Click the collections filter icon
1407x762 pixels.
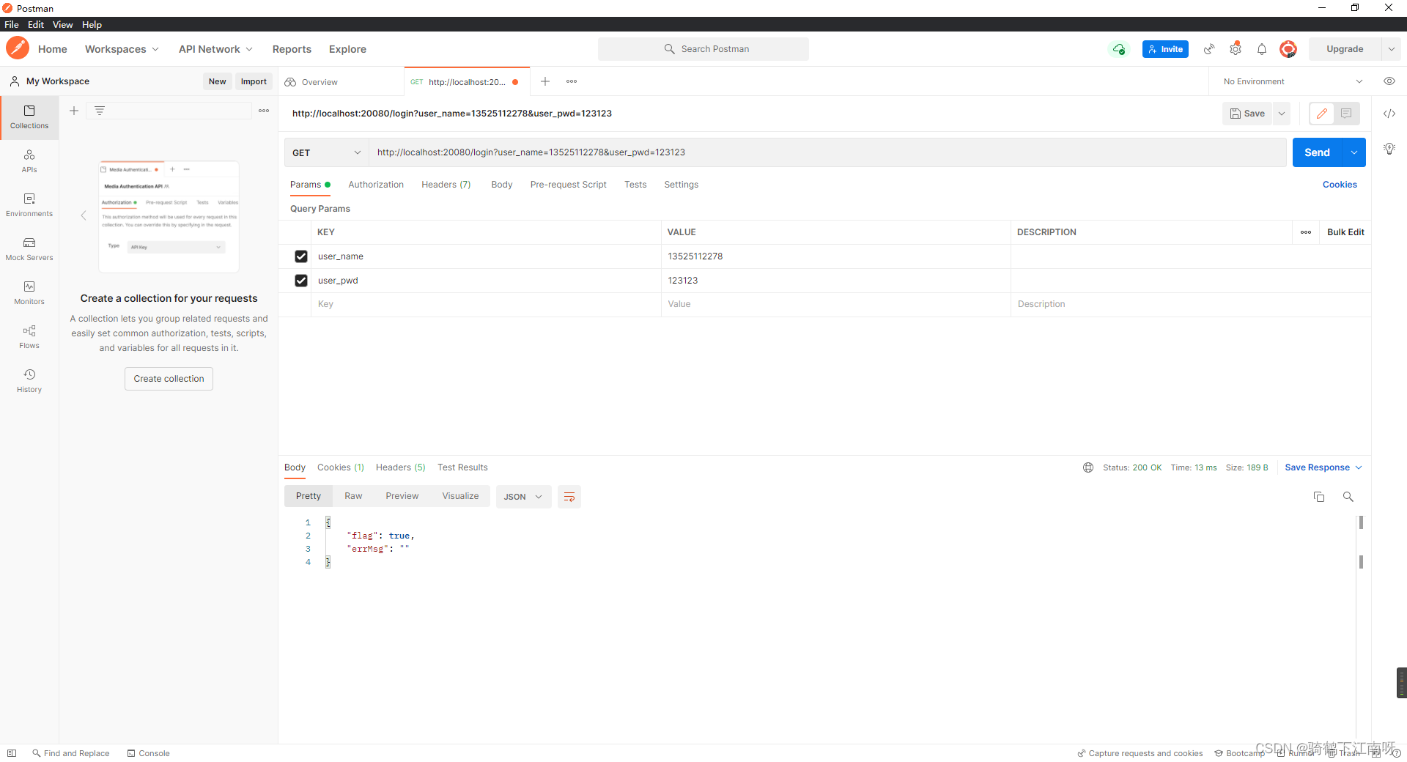[x=100, y=111]
